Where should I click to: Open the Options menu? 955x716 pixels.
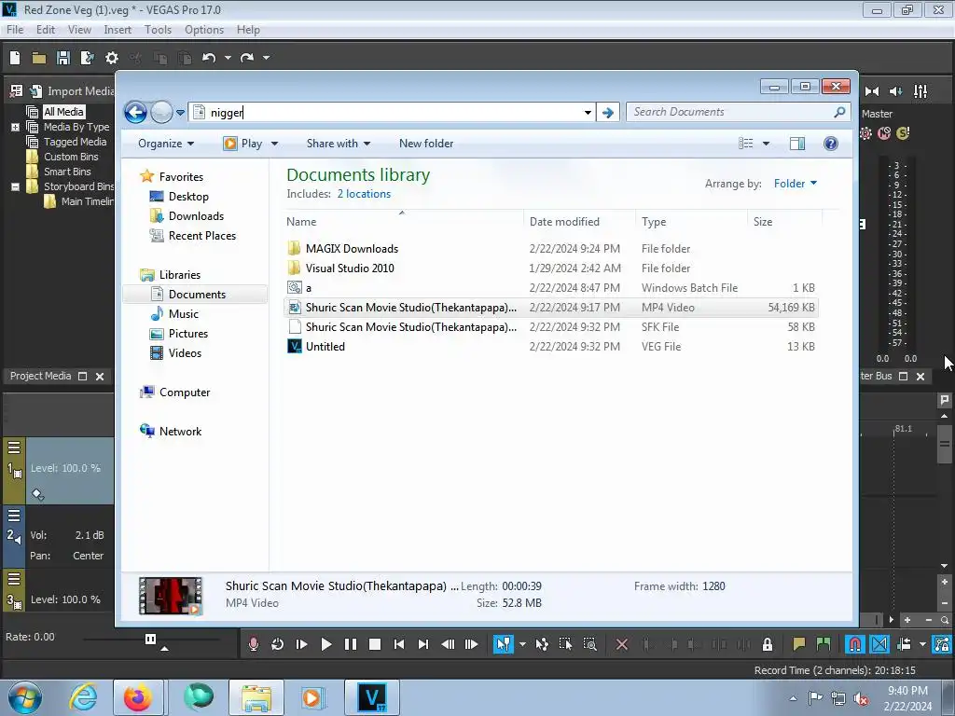pos(204,30)
